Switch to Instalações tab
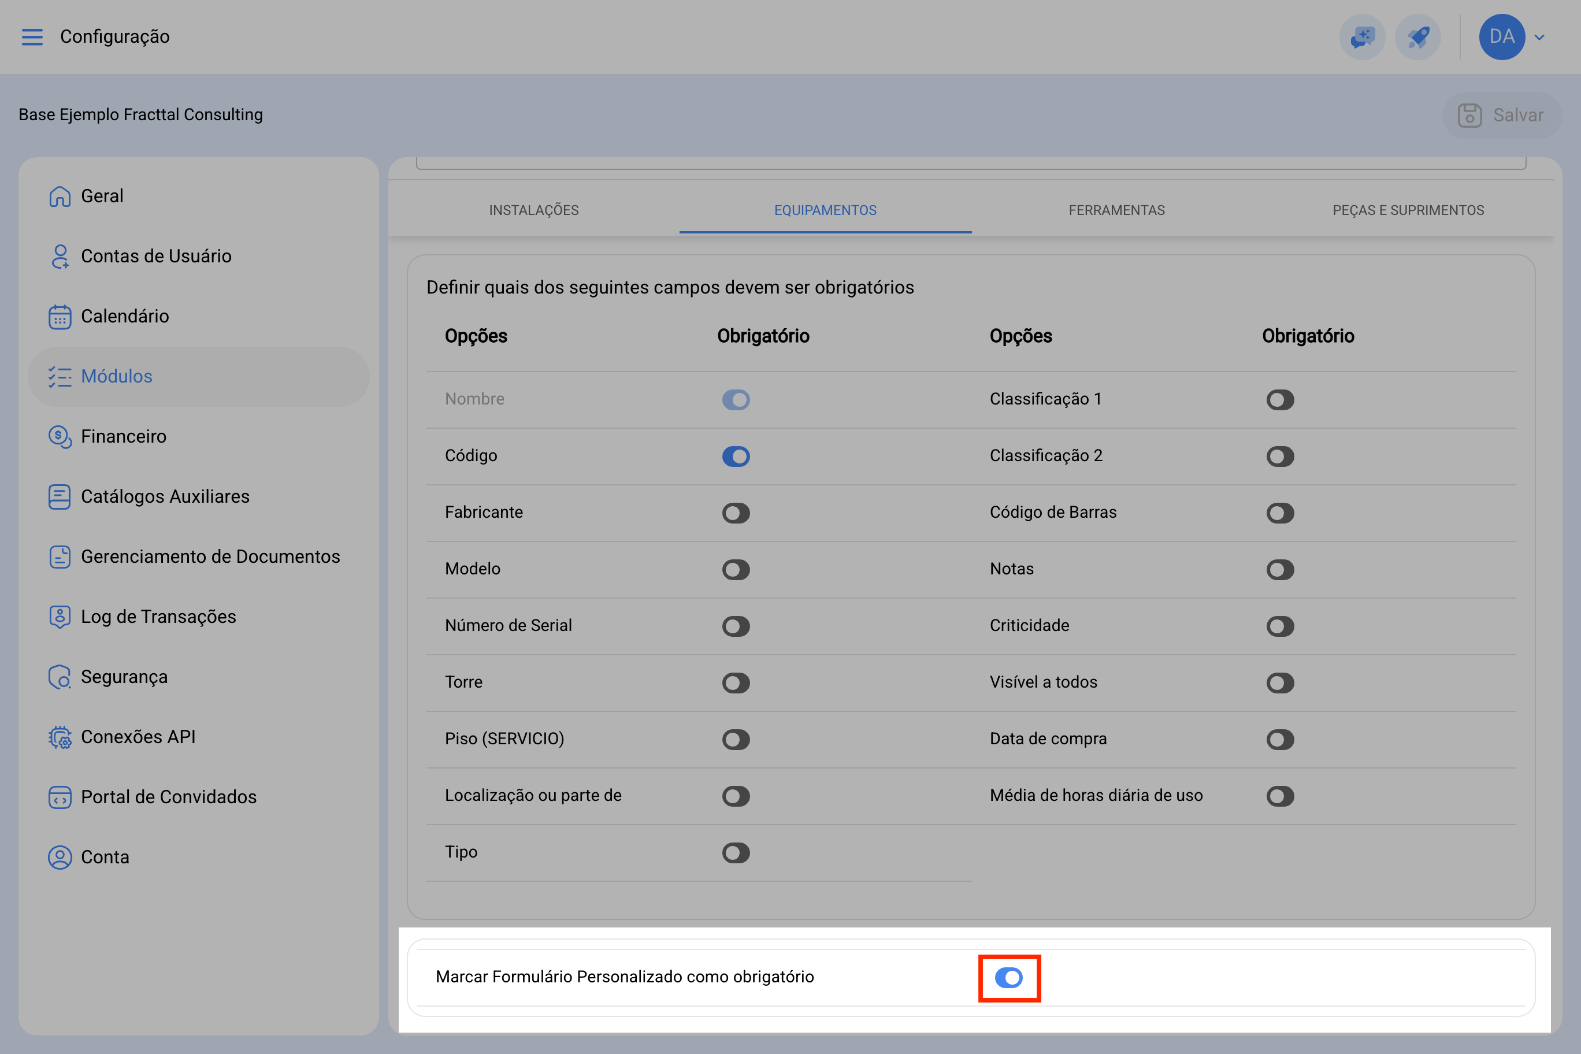1581x1054 pixels. pyautogui.click(x=534, y=210)
